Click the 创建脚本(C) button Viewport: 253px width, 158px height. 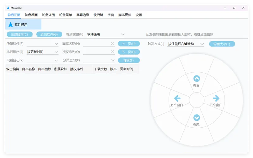pos(20,34)
